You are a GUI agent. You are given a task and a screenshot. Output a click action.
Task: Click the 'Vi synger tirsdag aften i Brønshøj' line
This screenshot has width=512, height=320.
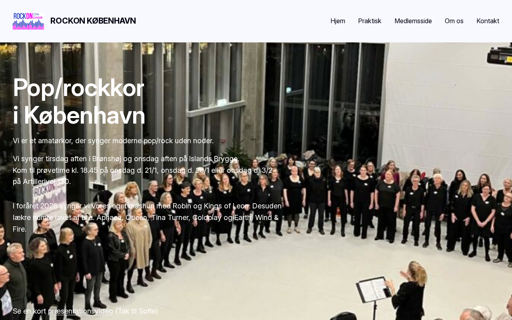click(126, 159)
